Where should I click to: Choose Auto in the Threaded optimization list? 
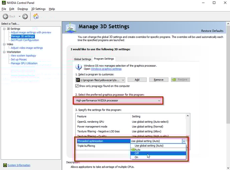point(158,150)
